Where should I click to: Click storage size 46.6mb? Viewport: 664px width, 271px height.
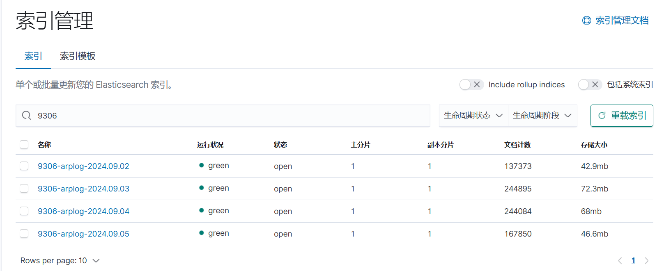pos(595,234)
